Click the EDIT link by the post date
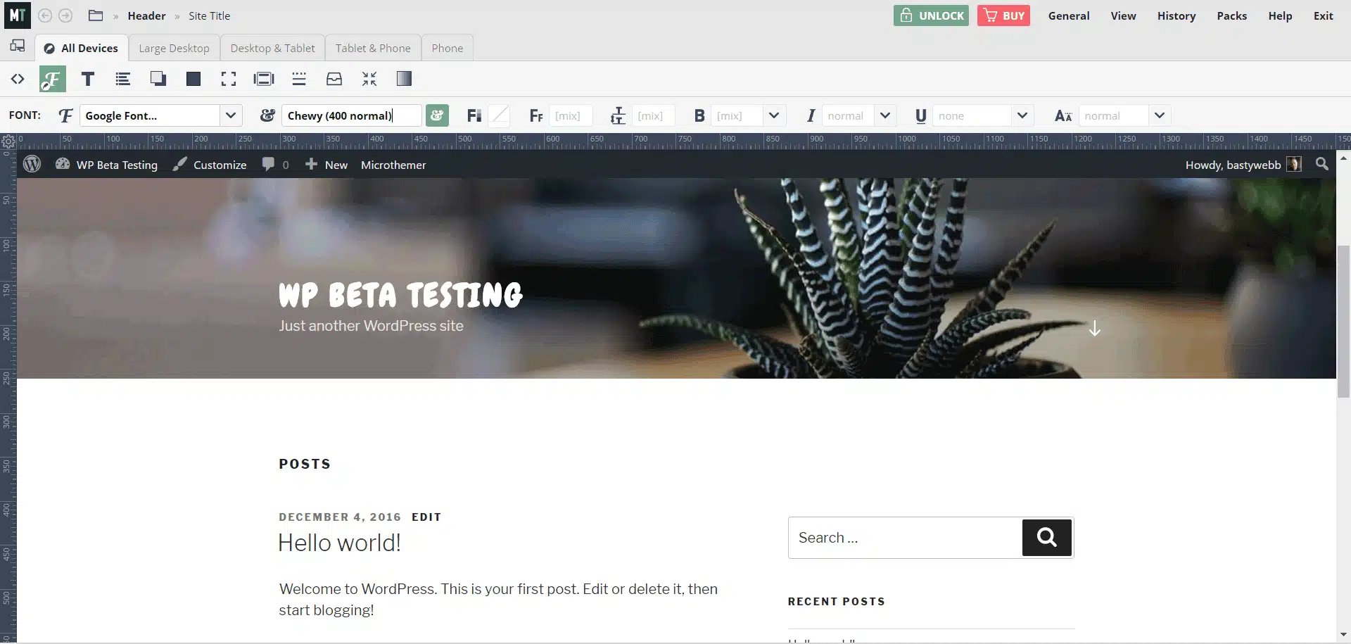The height and width of the screenshot is (644, 1351). point(426,517)
